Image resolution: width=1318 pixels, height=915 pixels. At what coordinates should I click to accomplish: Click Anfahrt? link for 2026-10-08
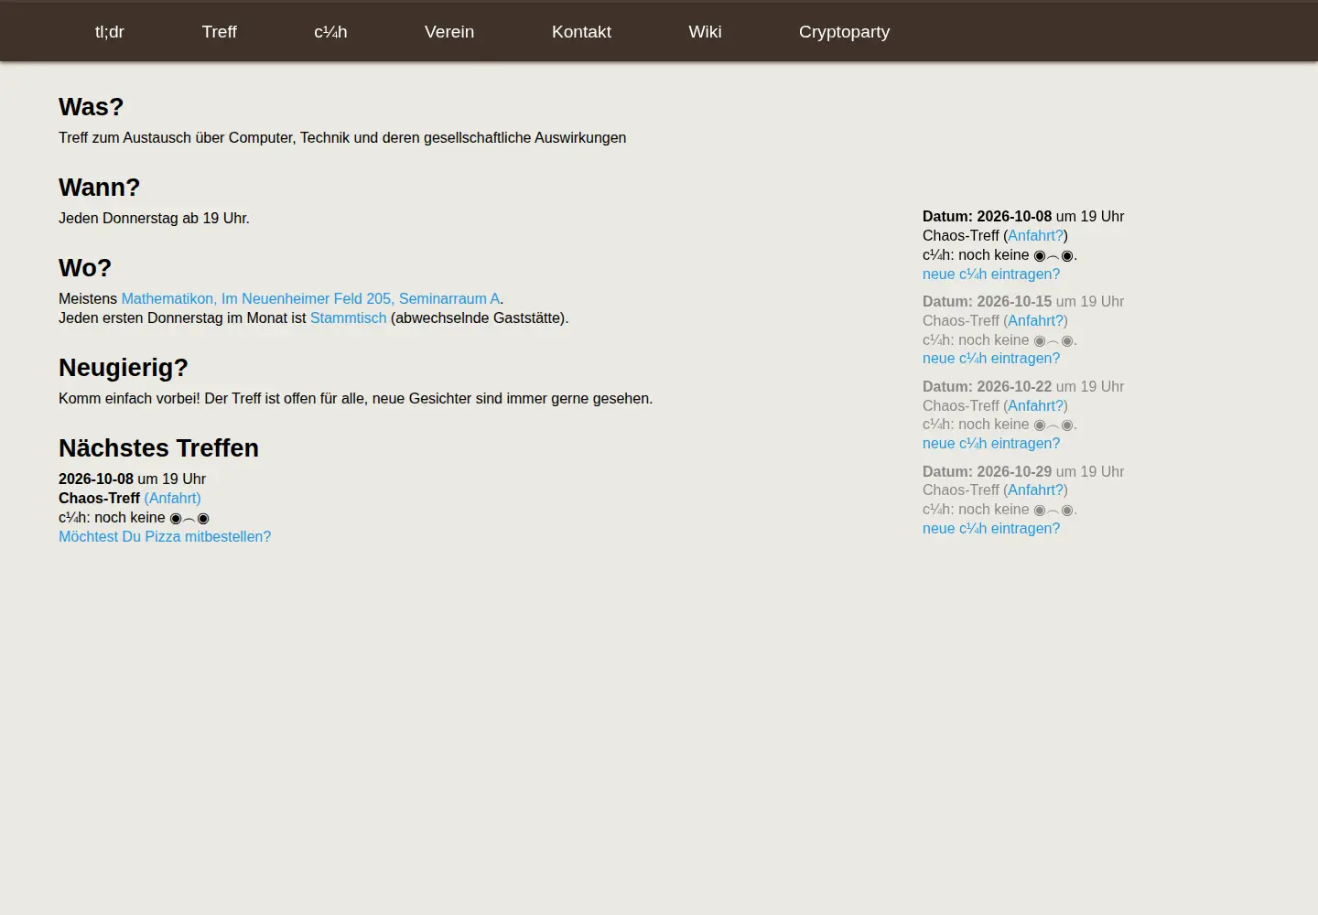pos(1035,236)
